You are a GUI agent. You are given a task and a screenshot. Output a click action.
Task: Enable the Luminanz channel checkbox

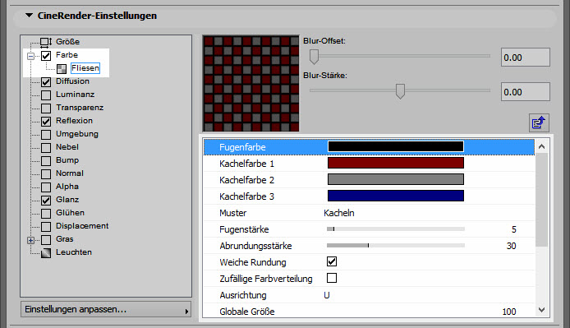click(46, 95)
